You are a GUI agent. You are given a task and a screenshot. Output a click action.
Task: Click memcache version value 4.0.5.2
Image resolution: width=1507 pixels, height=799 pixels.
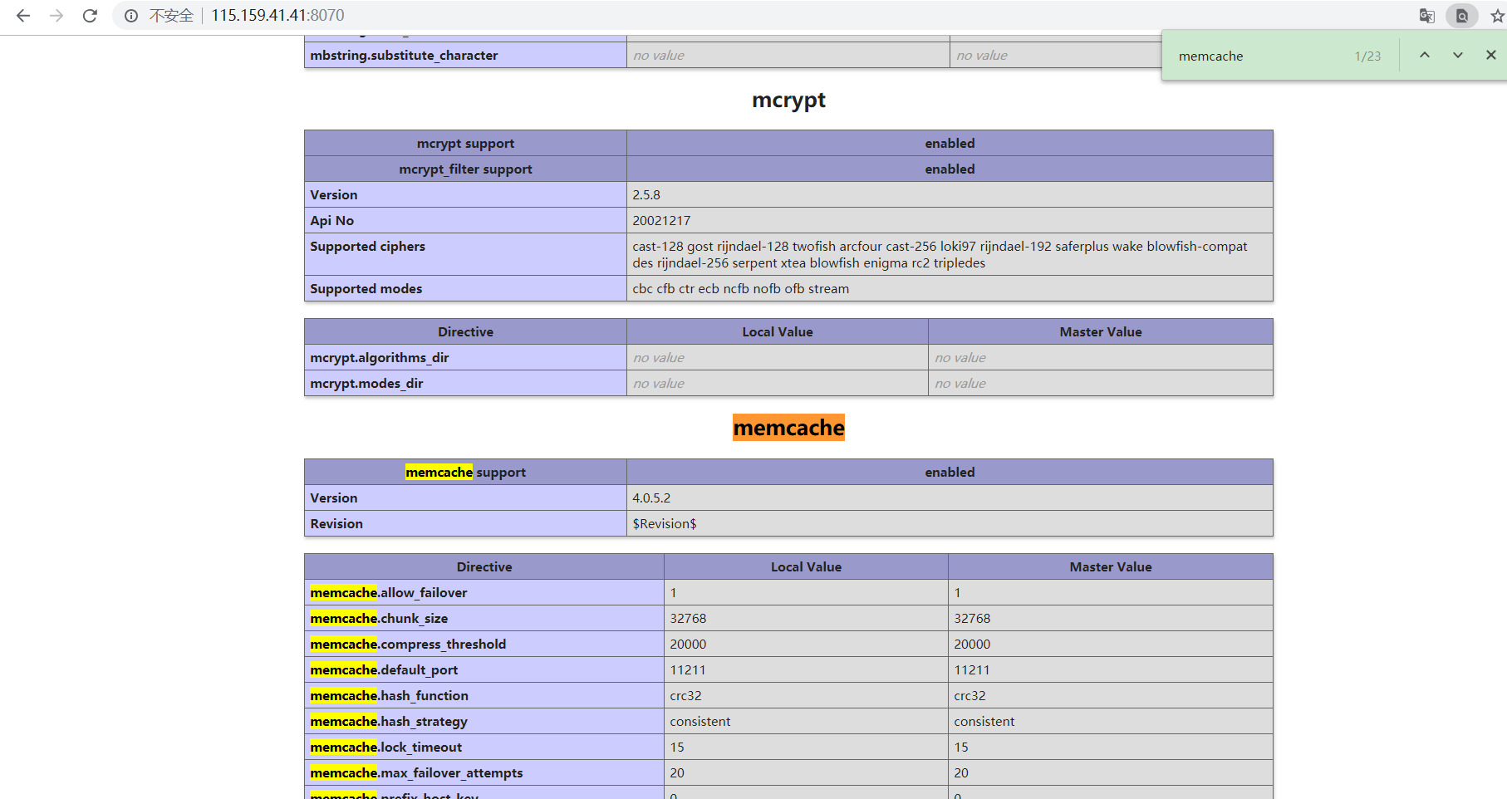point(651,498)
